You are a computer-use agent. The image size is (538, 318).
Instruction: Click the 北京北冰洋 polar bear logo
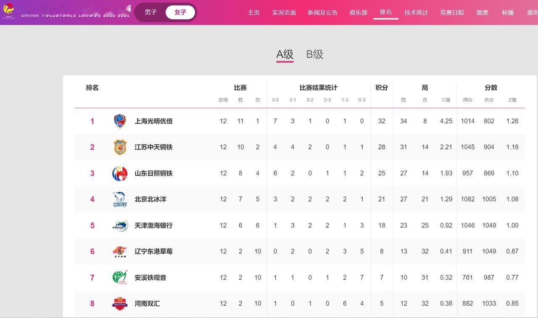click(x=120, y=199)
